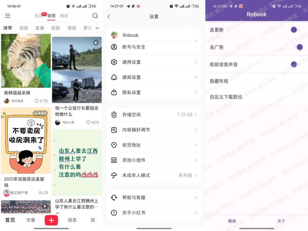
Task: Expand 未成年人模式 showing 未开启
Action: 154,174
